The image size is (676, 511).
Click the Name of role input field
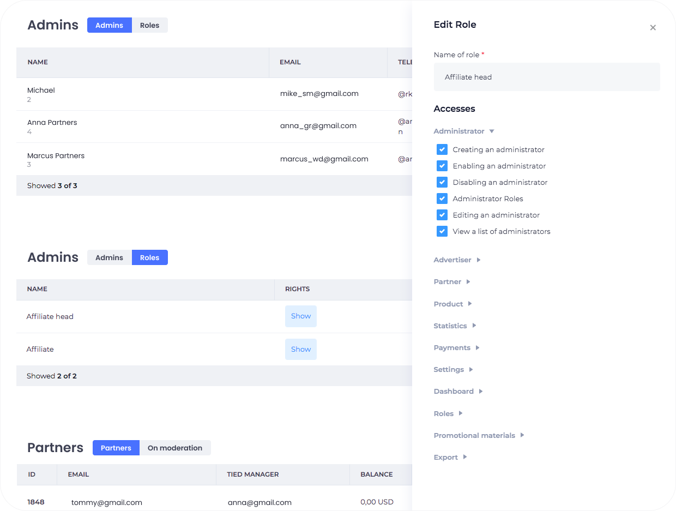coord(546,77)
